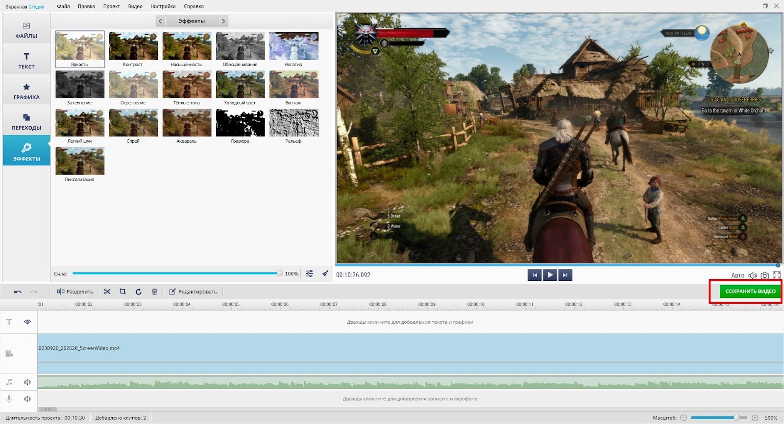Open the Эффекты category dropdown header
The image size is (784, 424).
click(192, 21)
